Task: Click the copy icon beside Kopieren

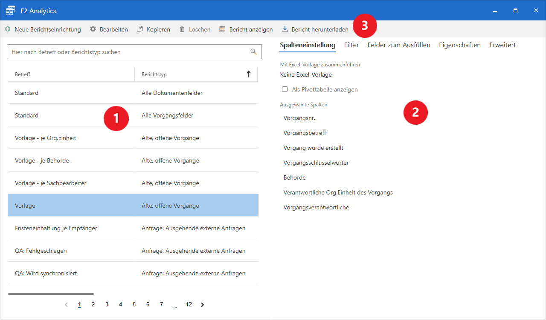Action: [x=139, y=29]
